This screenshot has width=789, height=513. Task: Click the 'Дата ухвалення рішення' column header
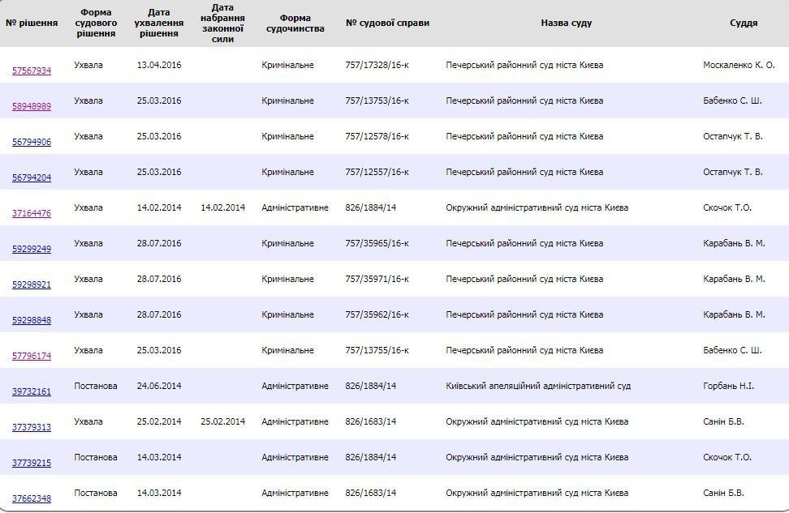pyautogui.click(x=159, y=23)
